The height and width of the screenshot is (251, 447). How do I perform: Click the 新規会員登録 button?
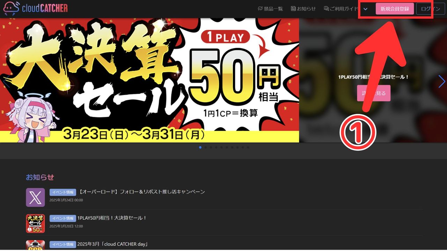click(x=395, y=9)
